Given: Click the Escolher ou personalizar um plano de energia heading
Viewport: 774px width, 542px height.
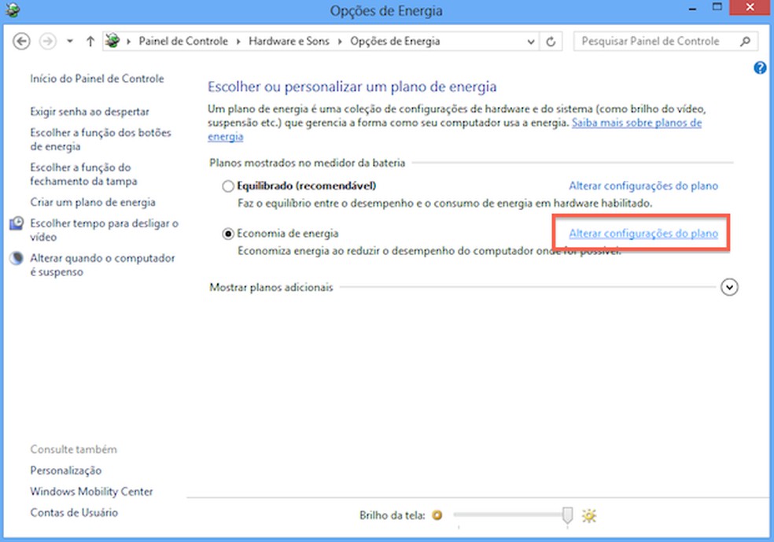Looking at the screenshot, I should [352, 87].
